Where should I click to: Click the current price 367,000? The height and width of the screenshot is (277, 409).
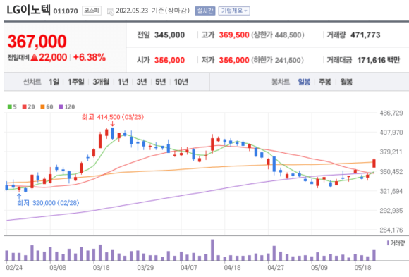click(37, 42)
